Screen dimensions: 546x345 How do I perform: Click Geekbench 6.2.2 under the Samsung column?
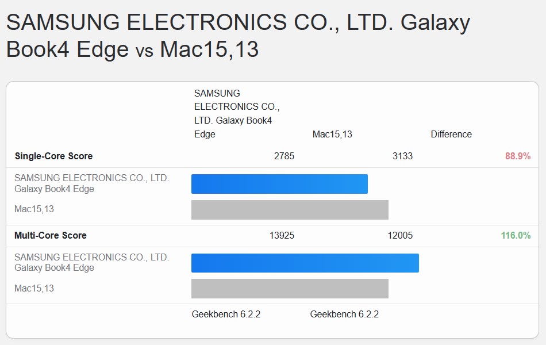(226, 314)
